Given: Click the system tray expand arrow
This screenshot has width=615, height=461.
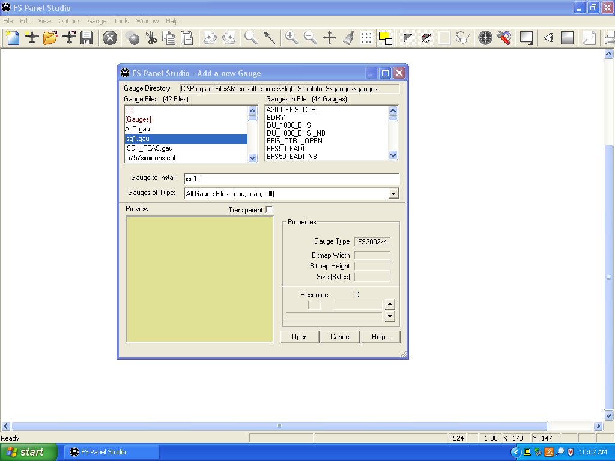Looking at the screenshot, I should click(516, 453).
